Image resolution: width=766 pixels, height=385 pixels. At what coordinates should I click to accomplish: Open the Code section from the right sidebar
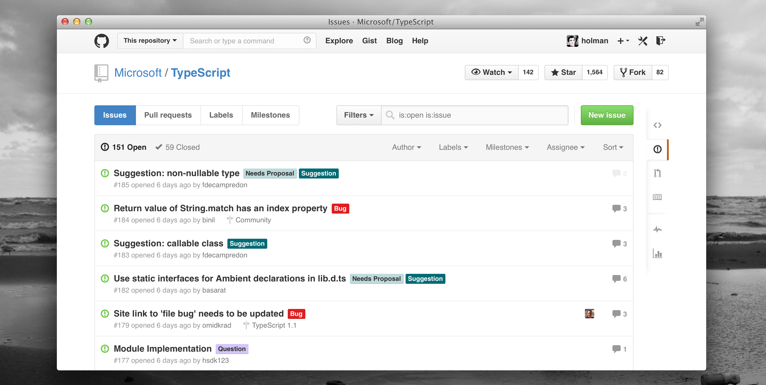point(658,125)
